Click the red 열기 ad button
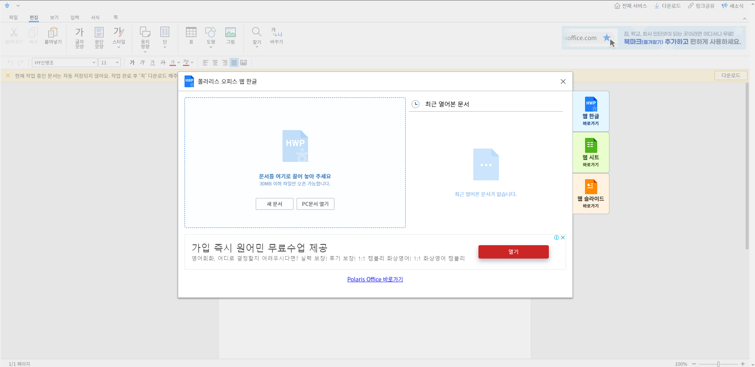Image resolution: width=755 pixels, height=367 pixels. click(x=513, y=252)
